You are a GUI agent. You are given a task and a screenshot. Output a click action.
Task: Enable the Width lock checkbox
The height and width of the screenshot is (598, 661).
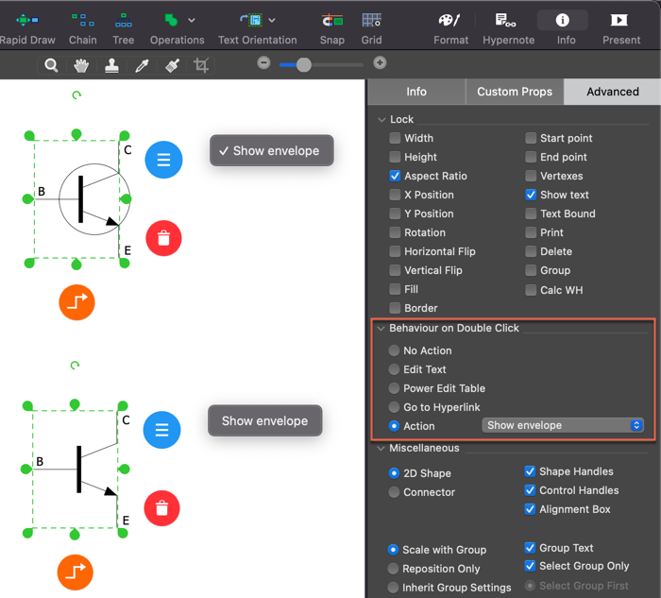396,138
